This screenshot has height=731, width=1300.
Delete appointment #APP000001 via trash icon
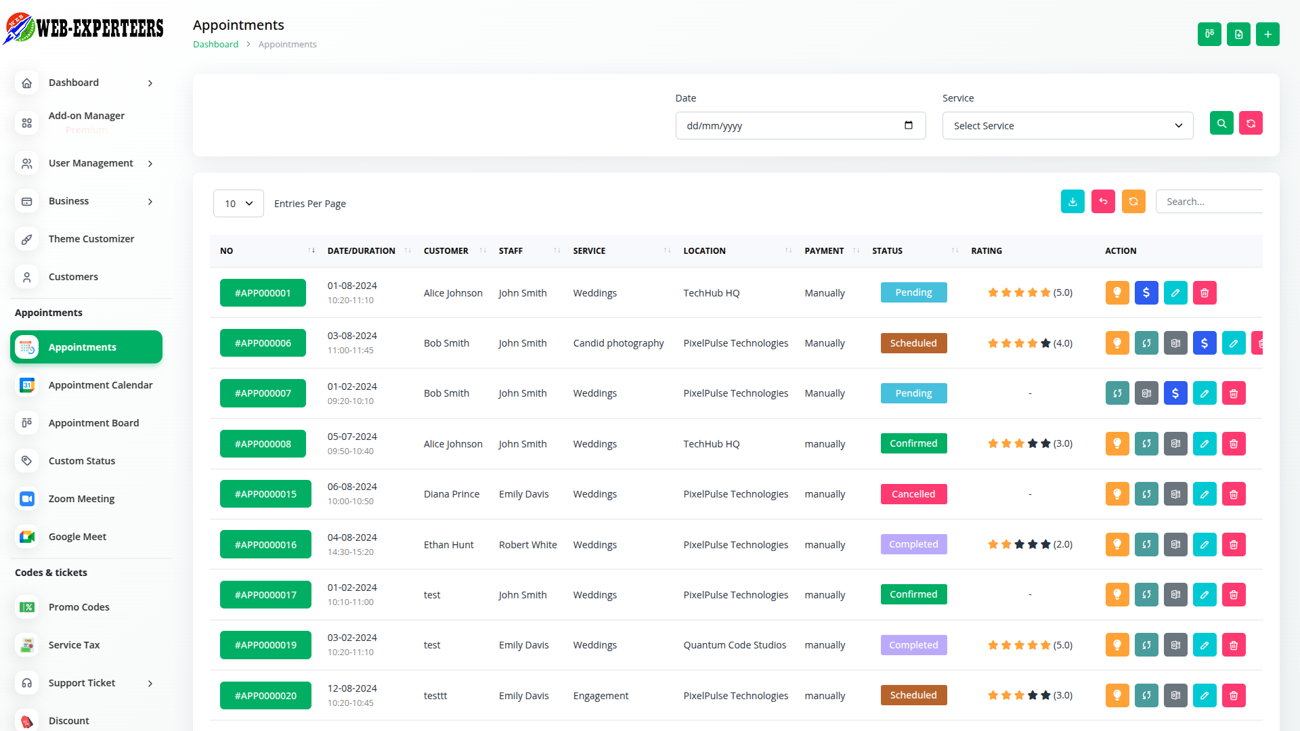pos(1205,293)
